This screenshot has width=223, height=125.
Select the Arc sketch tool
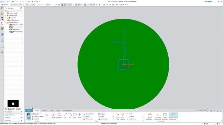(x=70, y=116)
